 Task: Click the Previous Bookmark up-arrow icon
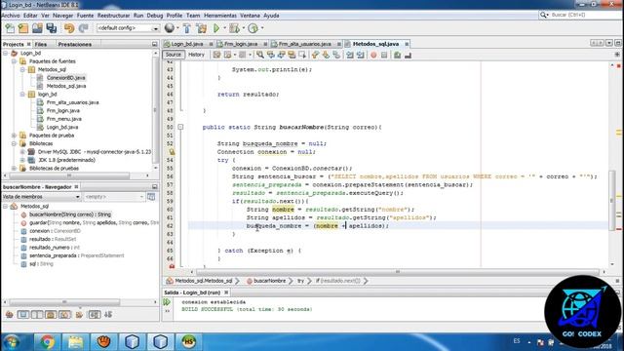pos(315,55)
